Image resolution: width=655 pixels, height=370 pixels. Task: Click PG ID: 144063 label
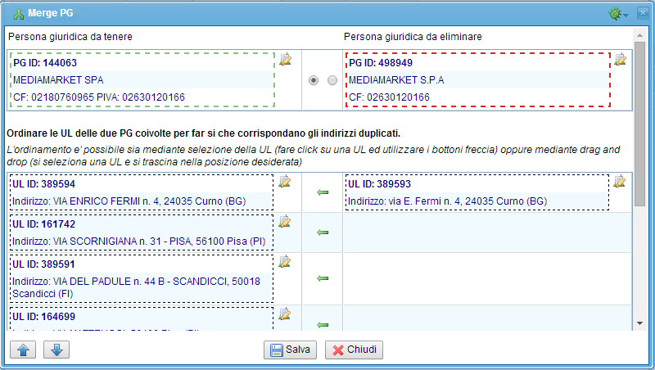[45, 63]
